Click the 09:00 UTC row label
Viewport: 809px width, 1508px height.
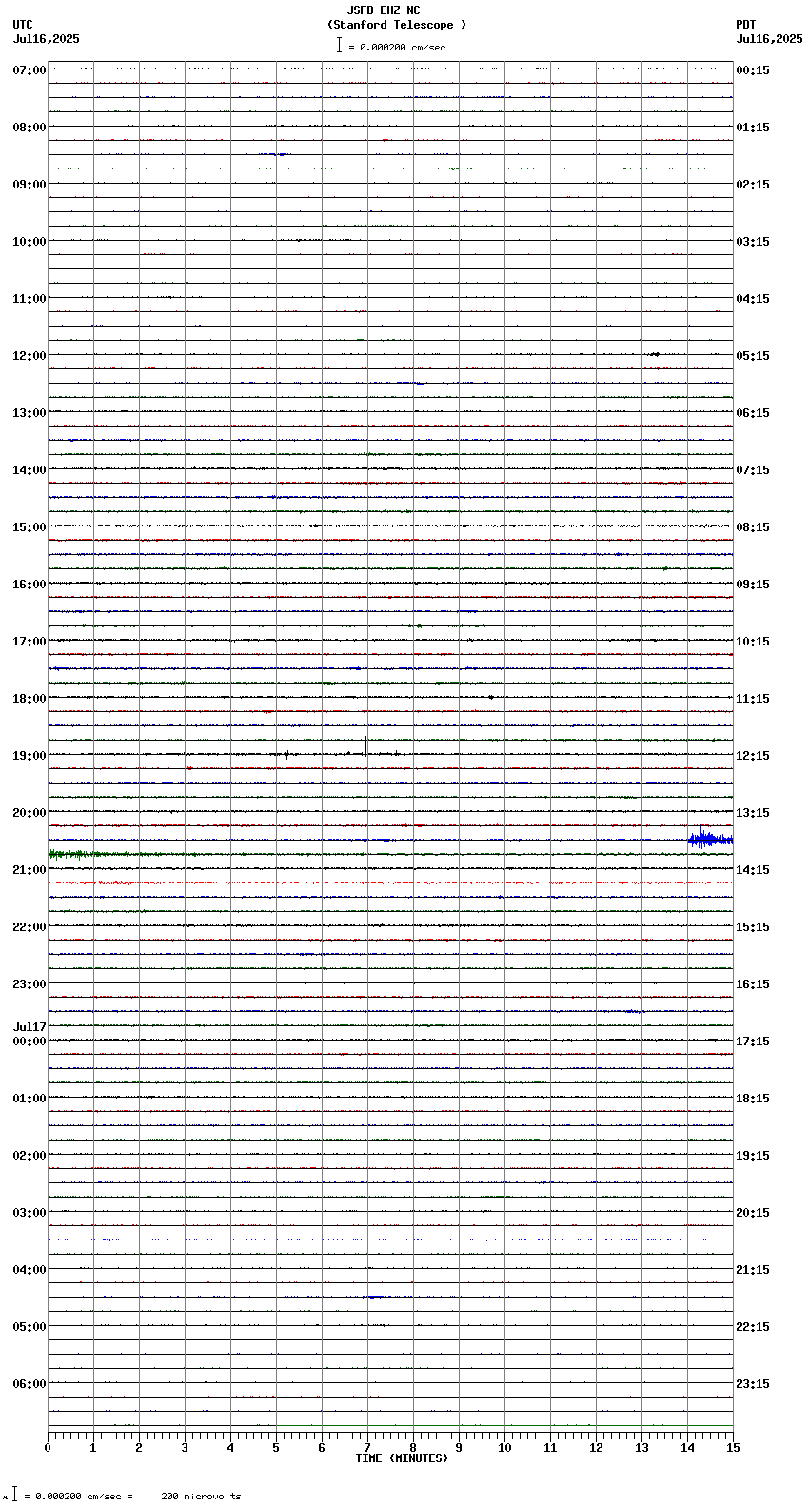pyautogui.click(x=30, y=185)
